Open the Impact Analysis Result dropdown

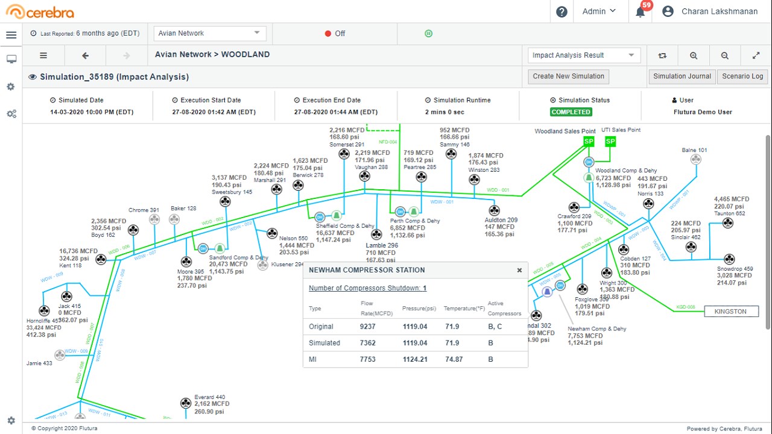583,55
